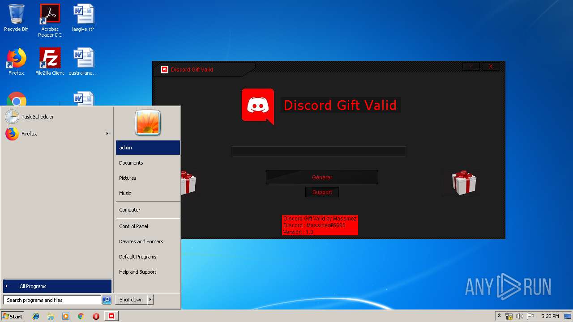573x322 pixels.
Task: Expand All Programs list
Action: click(57, 286)
